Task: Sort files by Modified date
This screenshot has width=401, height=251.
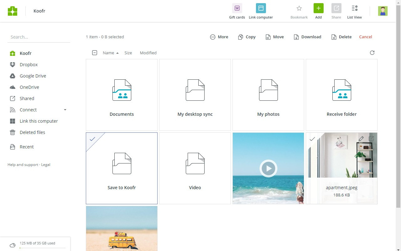Action: click(148, 53)
